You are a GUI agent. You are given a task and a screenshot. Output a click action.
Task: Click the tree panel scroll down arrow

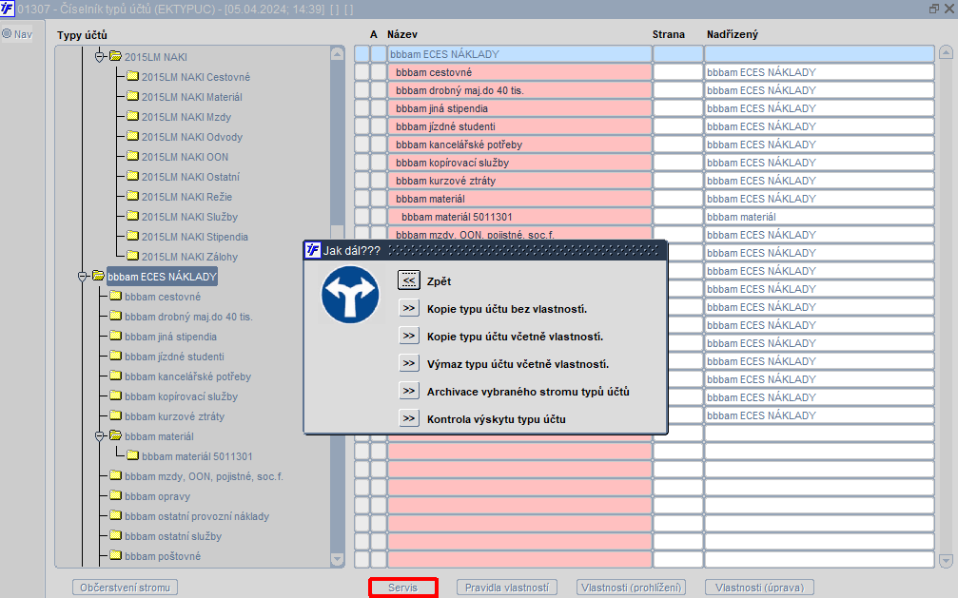337,558
